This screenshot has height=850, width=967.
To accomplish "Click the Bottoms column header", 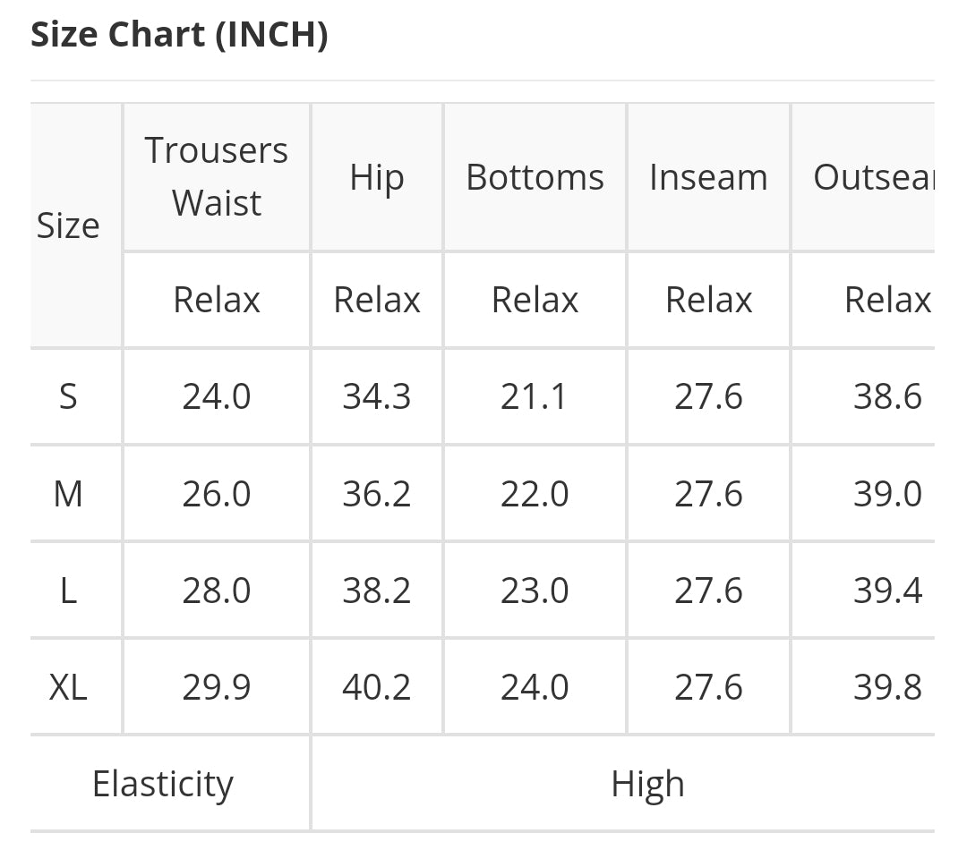I will 535,177.
